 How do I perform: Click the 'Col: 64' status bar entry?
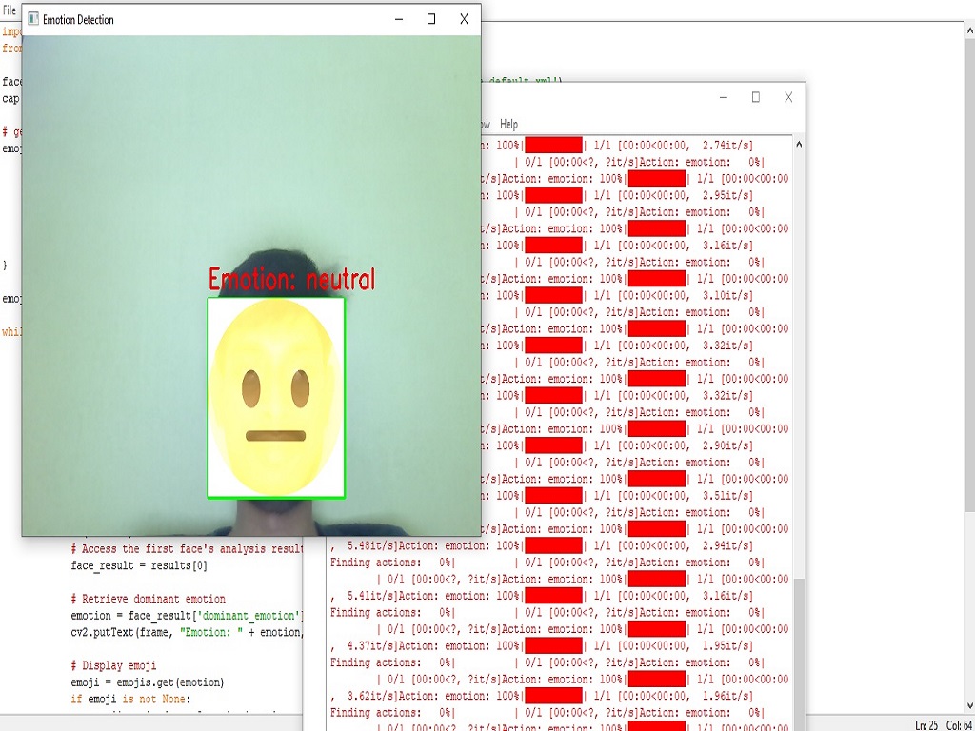click(x=960, y=724)
